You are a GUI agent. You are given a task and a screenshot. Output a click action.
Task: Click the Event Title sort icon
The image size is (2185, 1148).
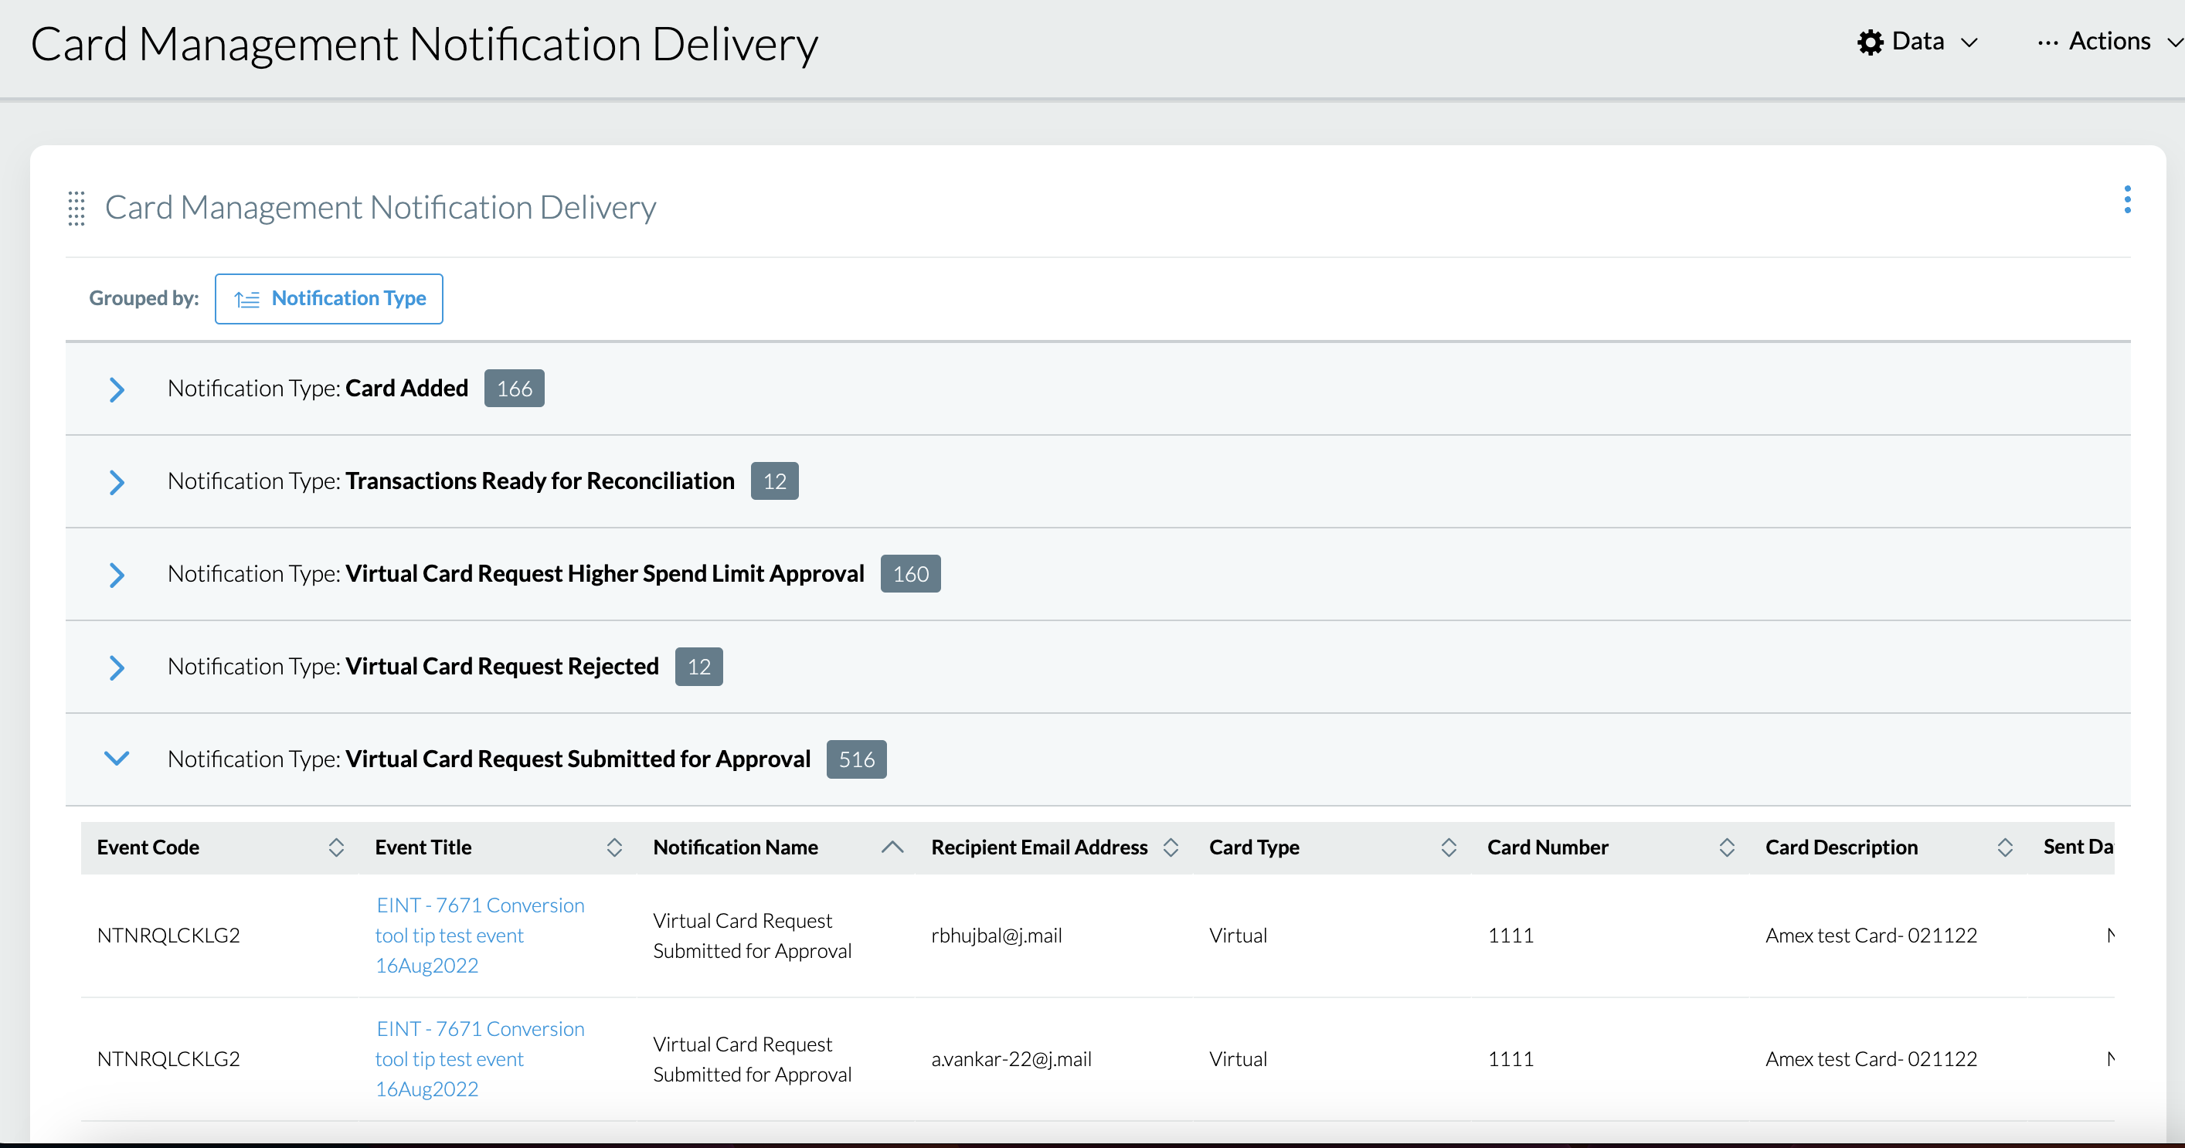pyautogui.click(x=614, y=847)
